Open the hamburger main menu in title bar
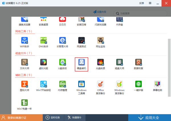The width and height of the screenshot is (171, 121). pyautogui.click(x=149, y=3)
